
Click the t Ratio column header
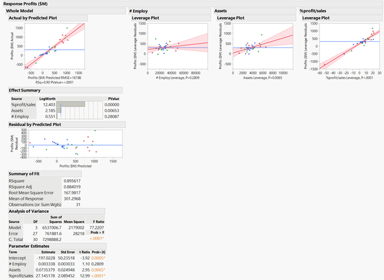click(84, 252)
